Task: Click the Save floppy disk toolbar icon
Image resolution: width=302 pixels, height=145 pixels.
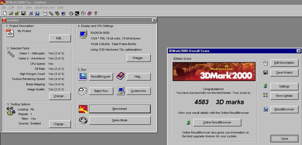Action: point(23,13)
